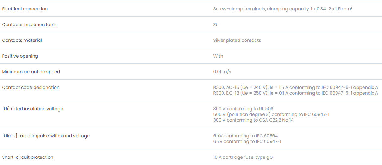
Task: Select the 0.01 m/s speed value
Action: (x=222, y=72)
